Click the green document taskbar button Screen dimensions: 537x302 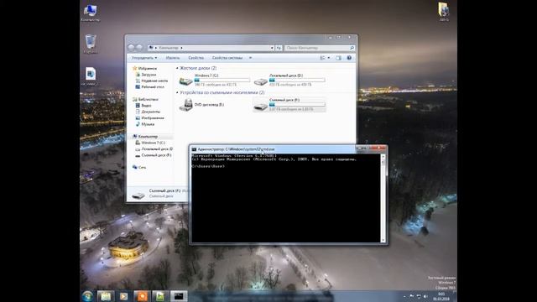click(160, 296)
